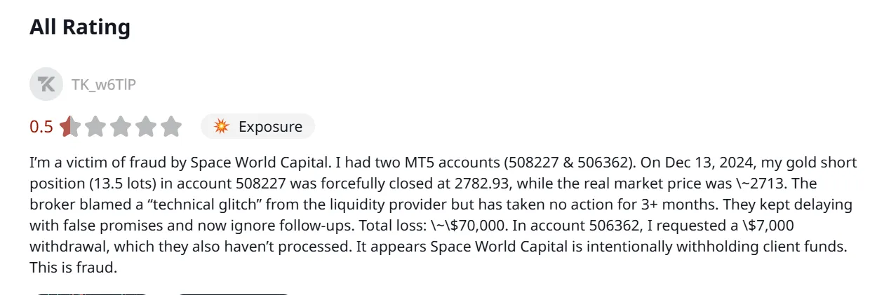Image resolution: width=870 pixels, height=295 pixels.
Task: Open the second attached image thumbnail below the review
Action: pyautogui.click(x=233, y=293)
